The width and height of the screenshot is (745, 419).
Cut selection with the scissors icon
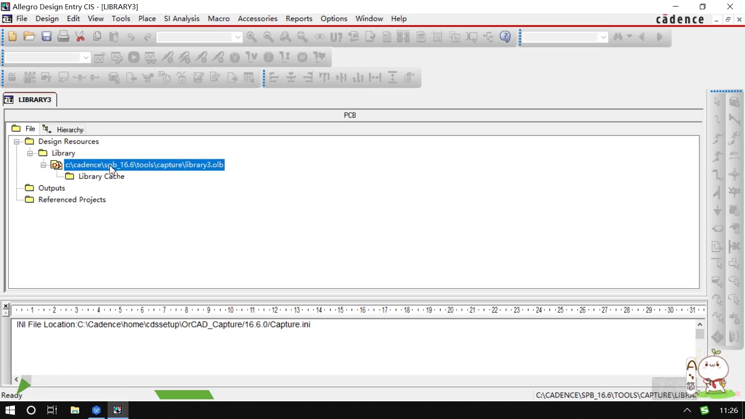[80, 37]
